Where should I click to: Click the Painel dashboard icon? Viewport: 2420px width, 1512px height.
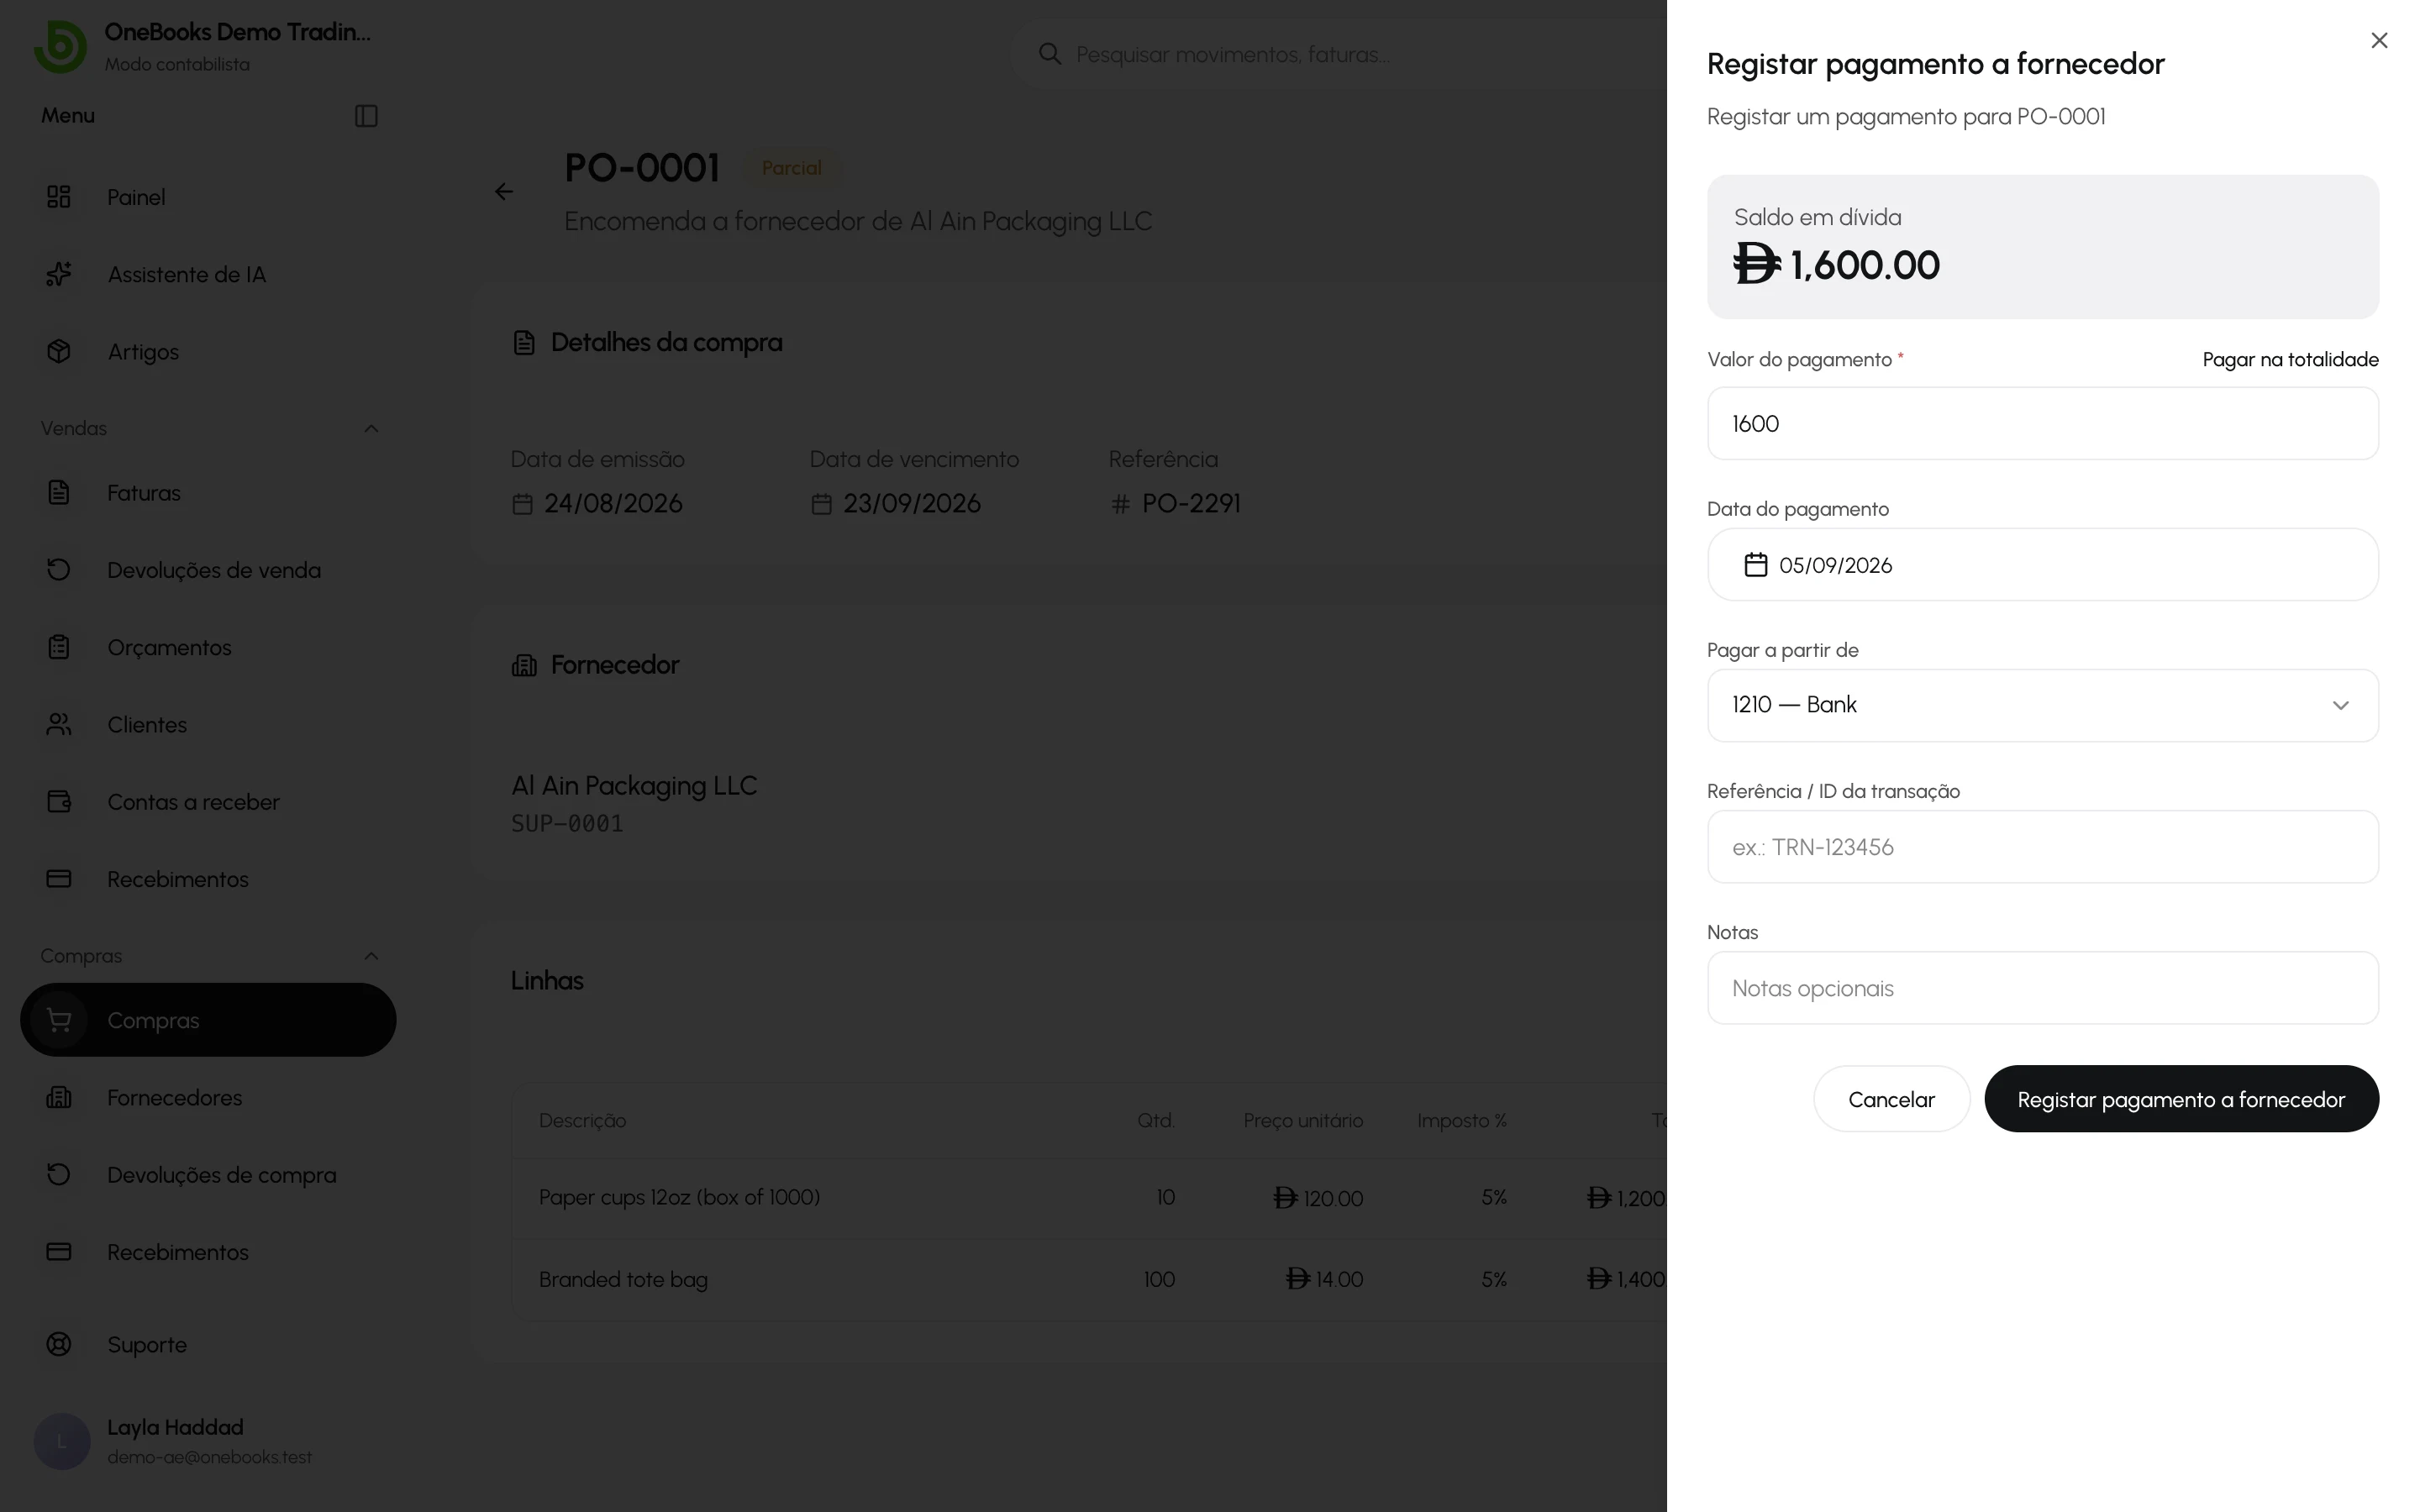(59, 197)
